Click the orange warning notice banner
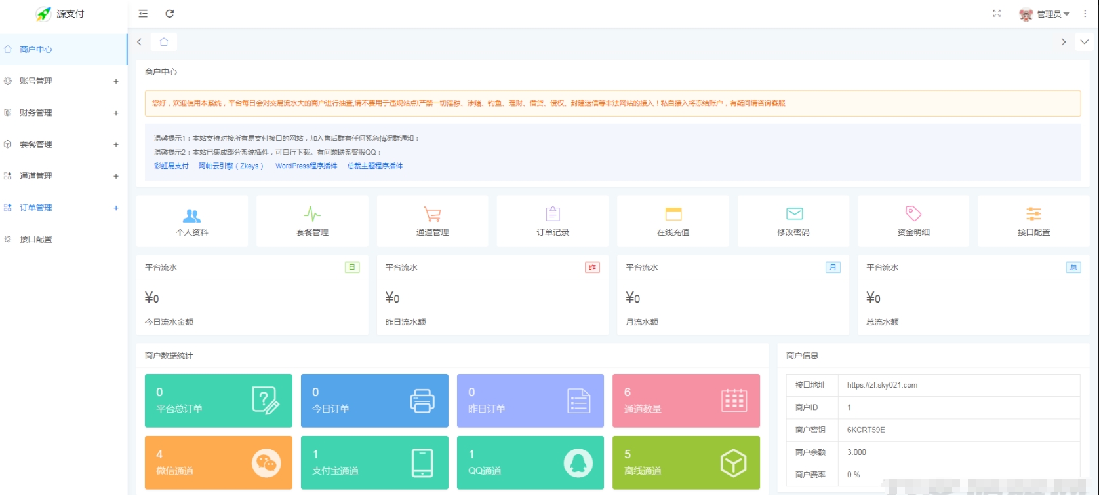Viewport: 1099px width, 495px height. point(612,103)
